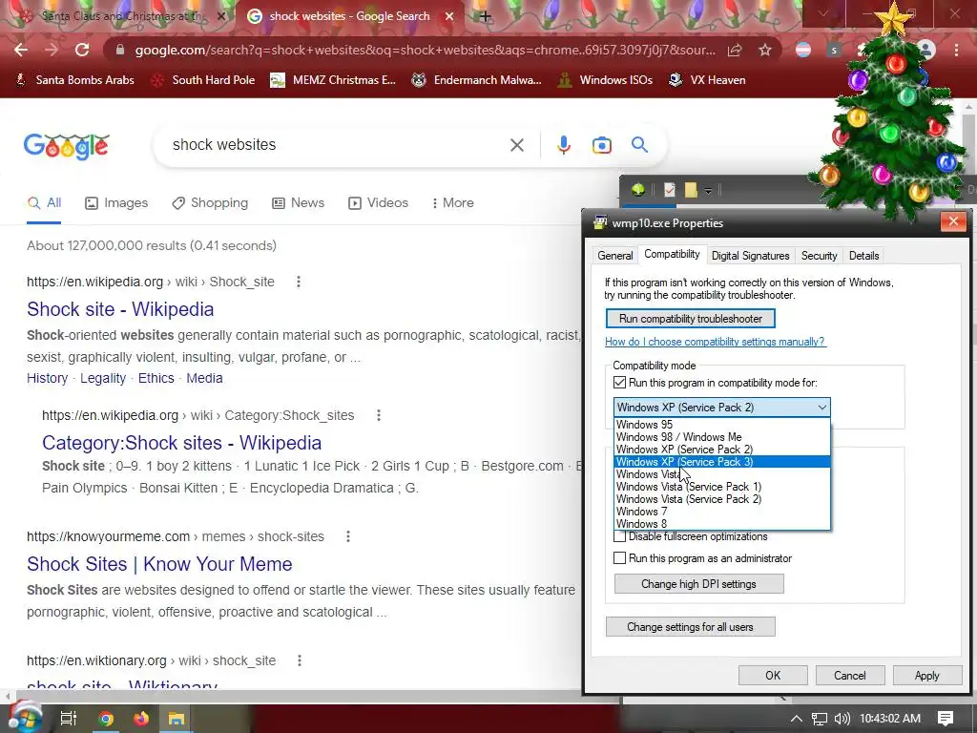Submit search with the magnifier icon
977x733 pixels.
pyautogui.click(x=640, y=145)
